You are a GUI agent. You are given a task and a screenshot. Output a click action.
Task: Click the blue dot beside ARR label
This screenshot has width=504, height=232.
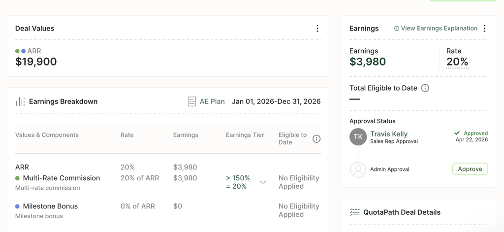[24, 51]
